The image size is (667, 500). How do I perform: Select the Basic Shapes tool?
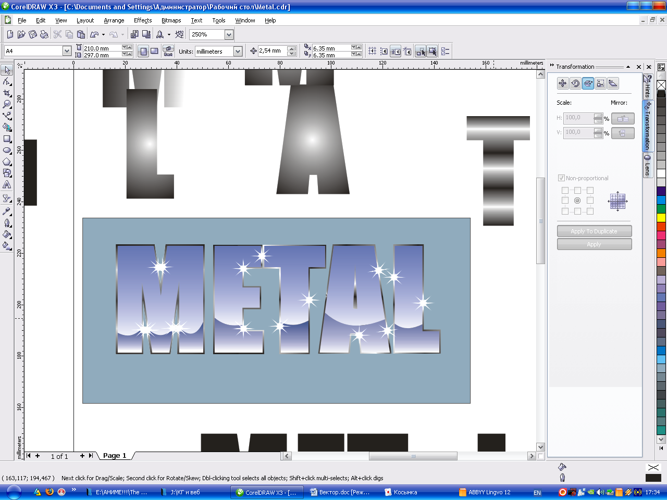(x=7, y=173)
